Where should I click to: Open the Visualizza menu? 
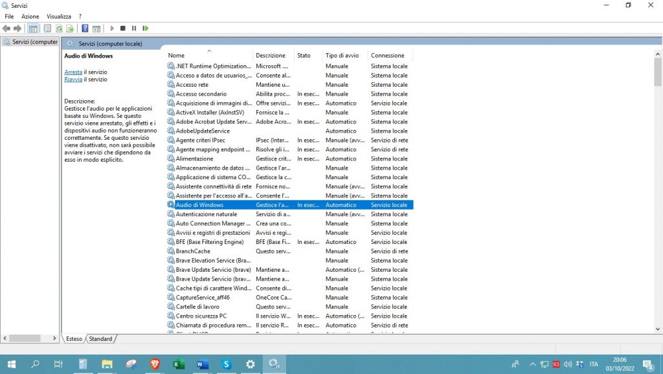(x=58, y=16)
